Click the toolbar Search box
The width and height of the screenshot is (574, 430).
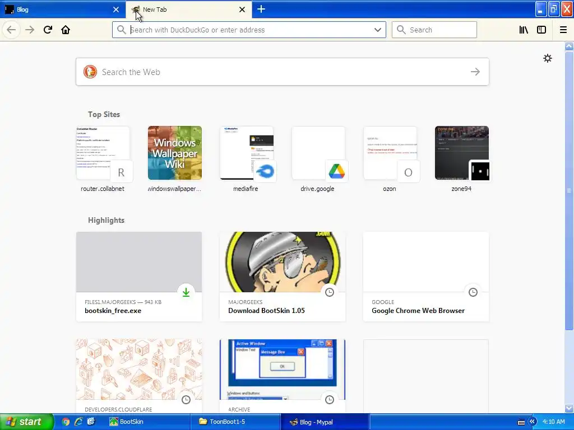pos(434,30)
